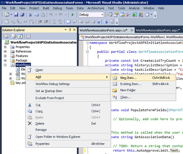183x154 pixels.
Task: Click Copy in context menu
Action: (x=68, y=111)
